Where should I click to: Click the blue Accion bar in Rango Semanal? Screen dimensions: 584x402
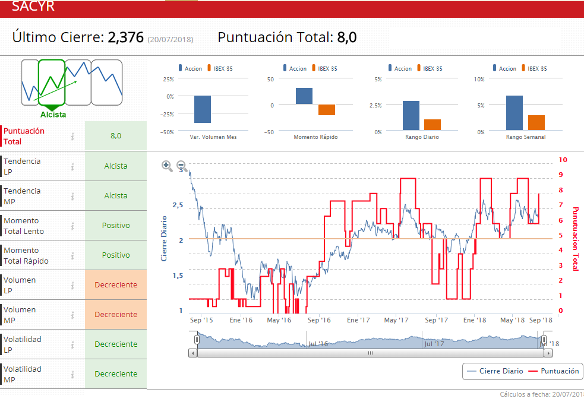coord(514,113)
